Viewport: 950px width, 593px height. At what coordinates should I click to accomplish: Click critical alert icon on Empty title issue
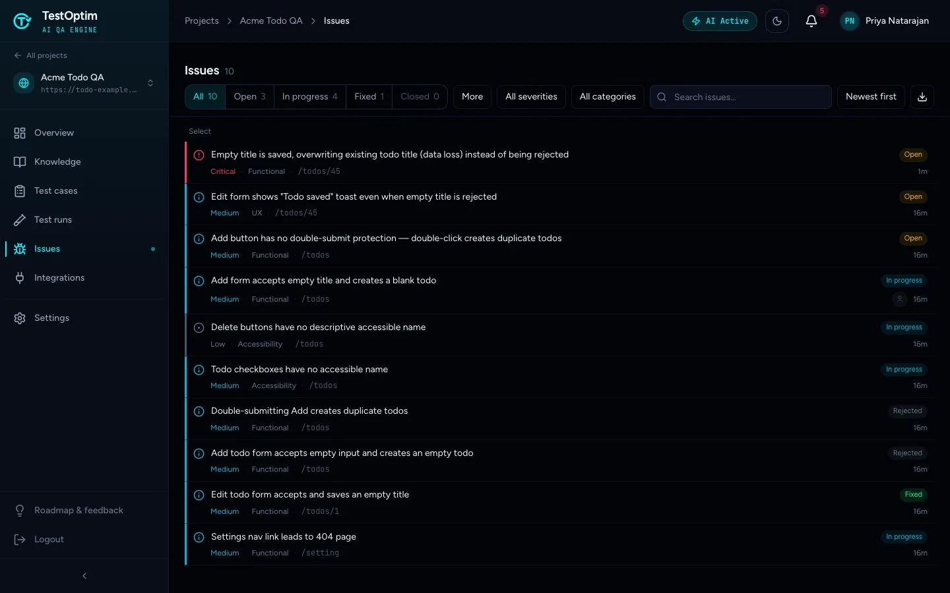pos(199,155)
